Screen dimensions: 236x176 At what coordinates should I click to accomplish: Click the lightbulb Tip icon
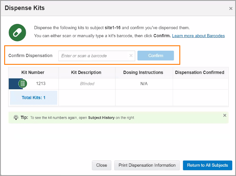pos(16,117)
